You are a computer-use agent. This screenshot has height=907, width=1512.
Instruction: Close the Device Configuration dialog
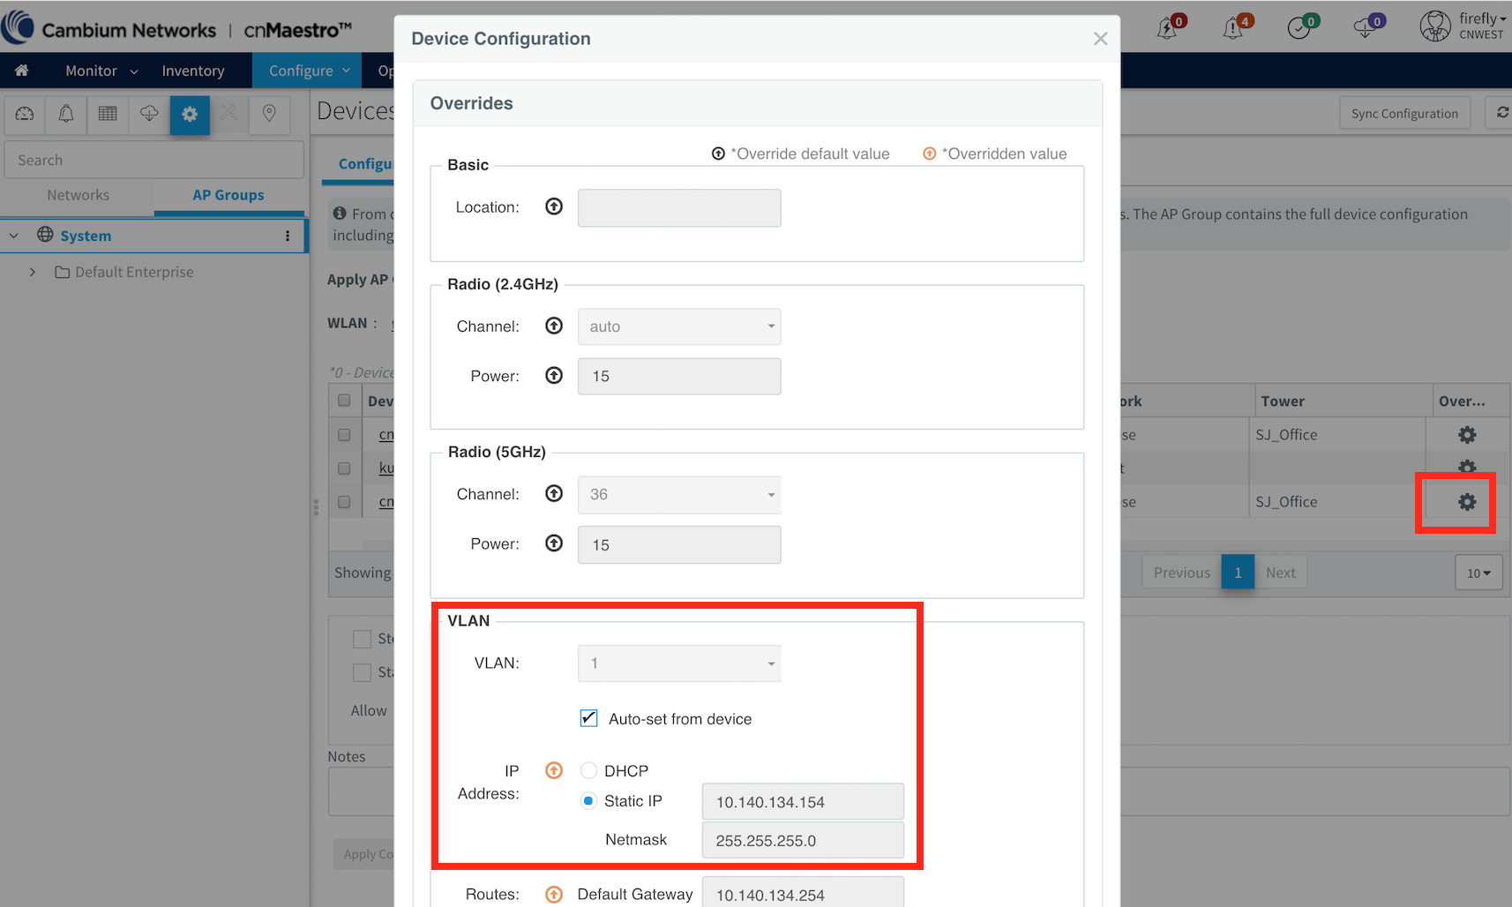pos(1100,39)
